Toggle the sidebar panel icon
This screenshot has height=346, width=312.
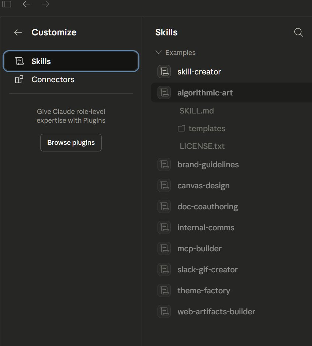(7, 4)
